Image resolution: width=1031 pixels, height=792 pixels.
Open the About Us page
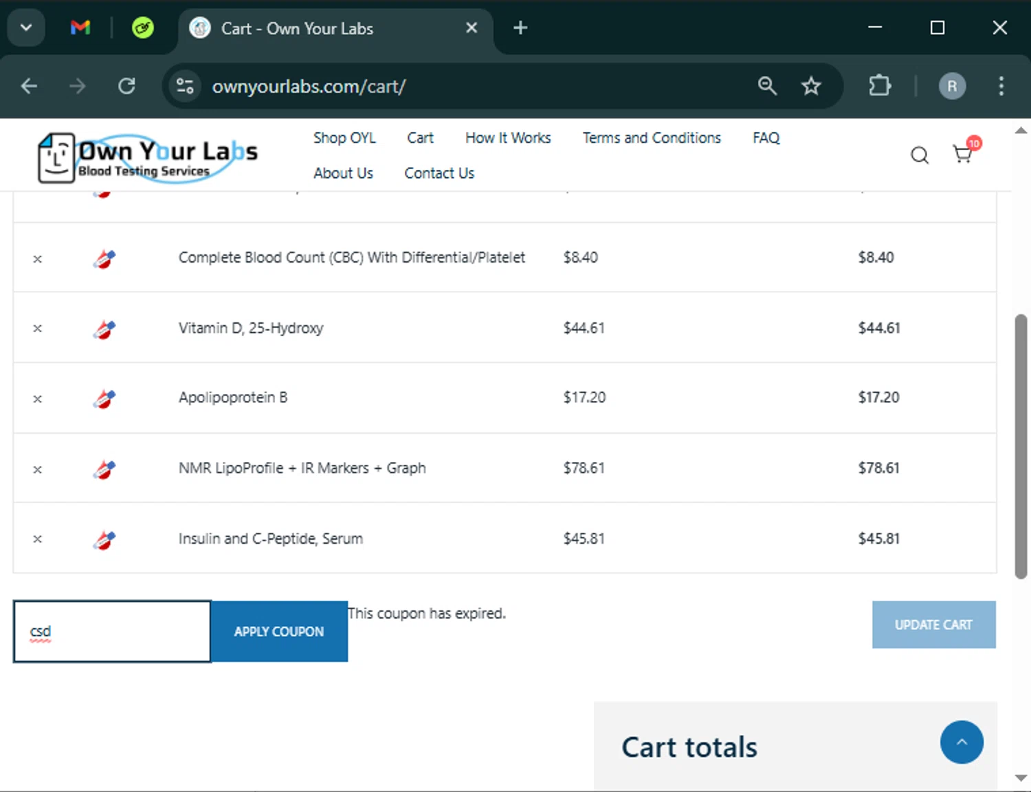point(343,173)
